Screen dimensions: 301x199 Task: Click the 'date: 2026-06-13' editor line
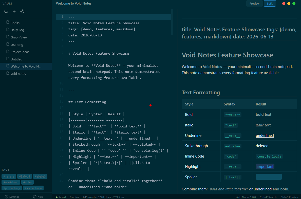[x=85, y=35]
